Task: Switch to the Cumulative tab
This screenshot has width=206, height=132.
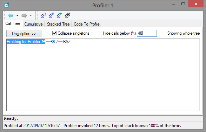Action: [x=33, y=24]
